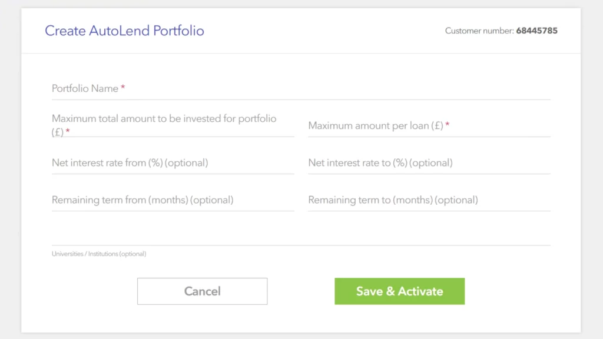Click the '(optional)' text in Net interest rate to
The height and width of the screenshot is (339, 603).
pyautogui.click(x=430, y=163)
